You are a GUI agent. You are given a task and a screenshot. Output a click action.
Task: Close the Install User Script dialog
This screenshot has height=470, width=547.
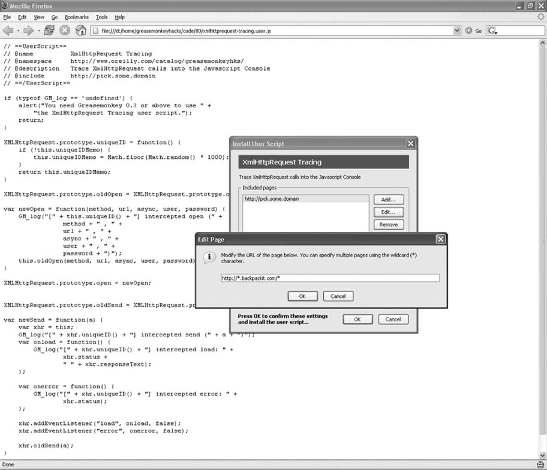[x=410, y=144]
